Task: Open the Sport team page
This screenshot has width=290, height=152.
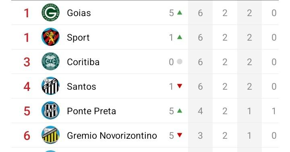Action: [x=78, y=38]
